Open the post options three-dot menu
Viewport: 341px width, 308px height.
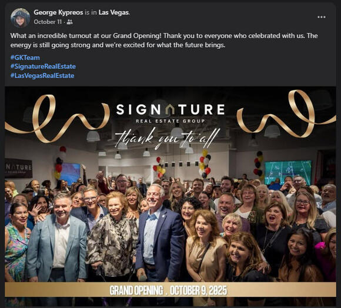coord(321,17)
